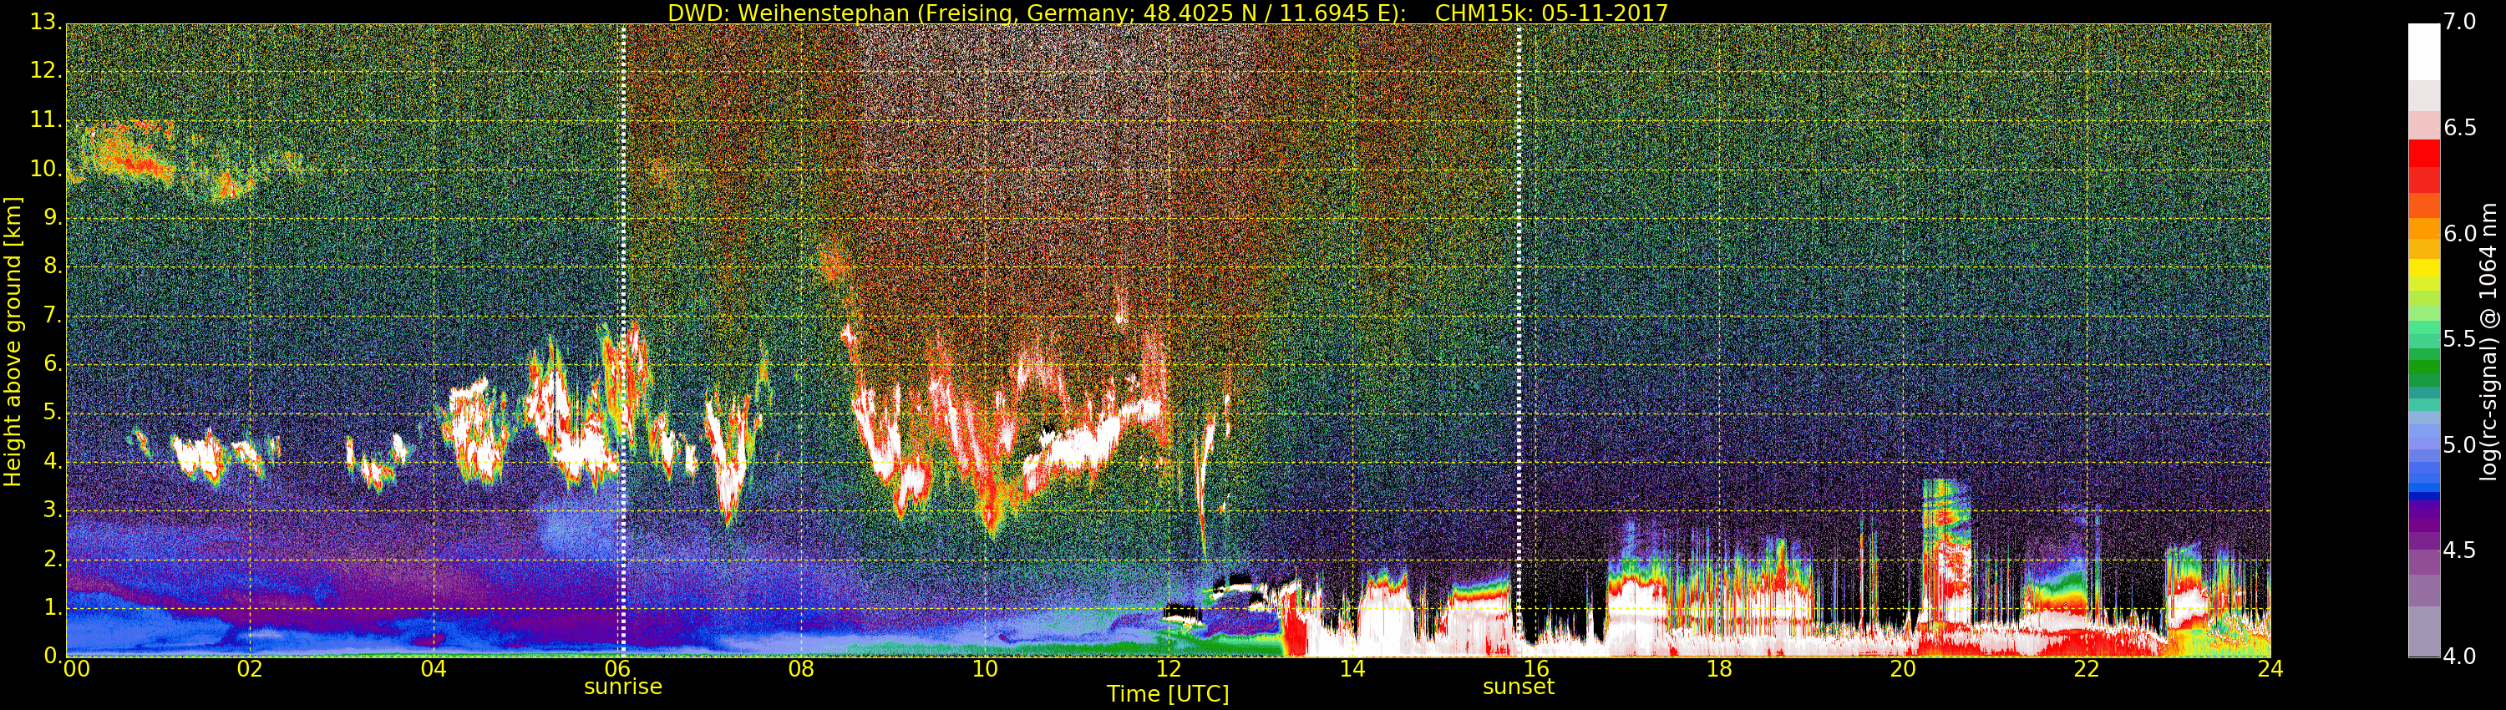Click the 00 tick on the time axis
This screenshot has height=710, width=2506.
click(x=76, y=669)
